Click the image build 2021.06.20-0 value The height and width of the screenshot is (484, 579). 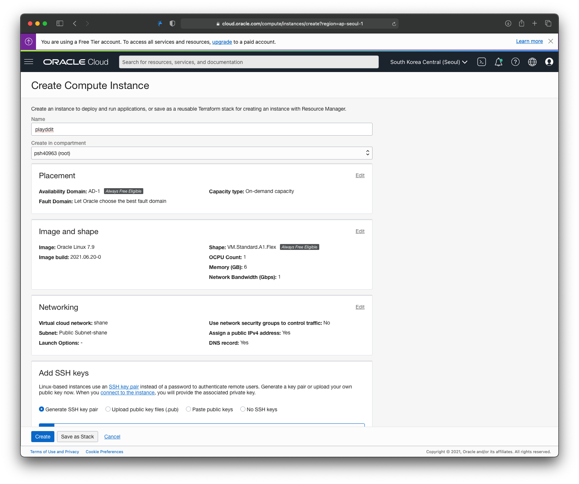click(x=86, y=257)
